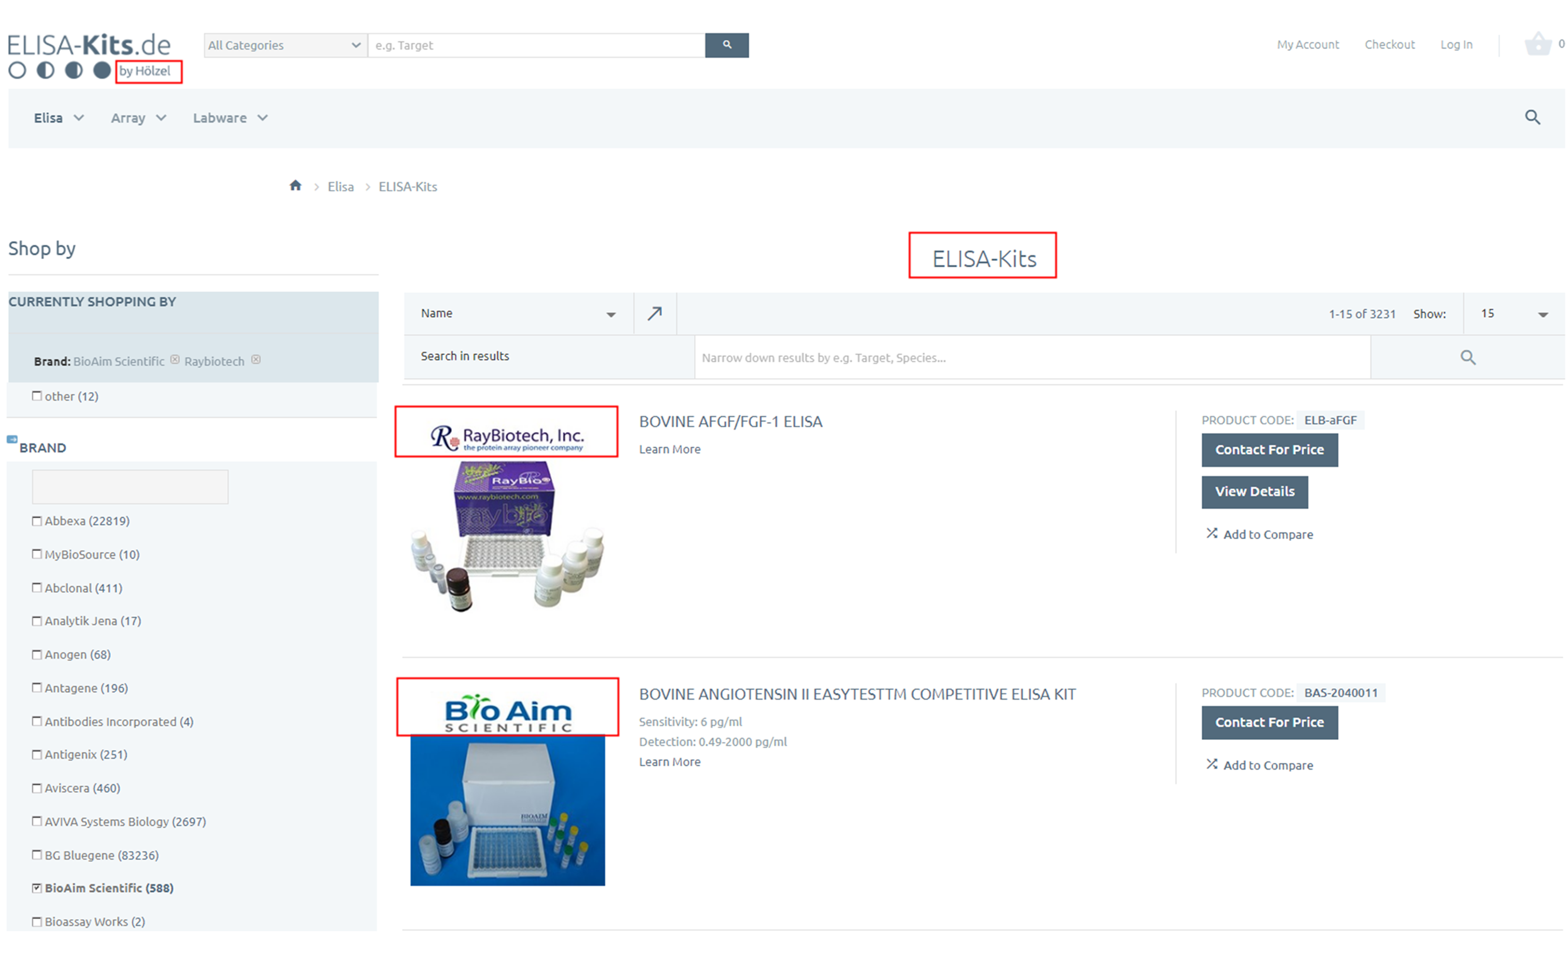Check the Abclonal (411) checkbox

37,588
